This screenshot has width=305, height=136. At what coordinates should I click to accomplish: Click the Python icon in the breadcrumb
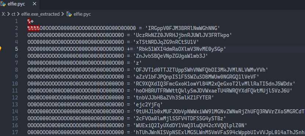(69, 14)
